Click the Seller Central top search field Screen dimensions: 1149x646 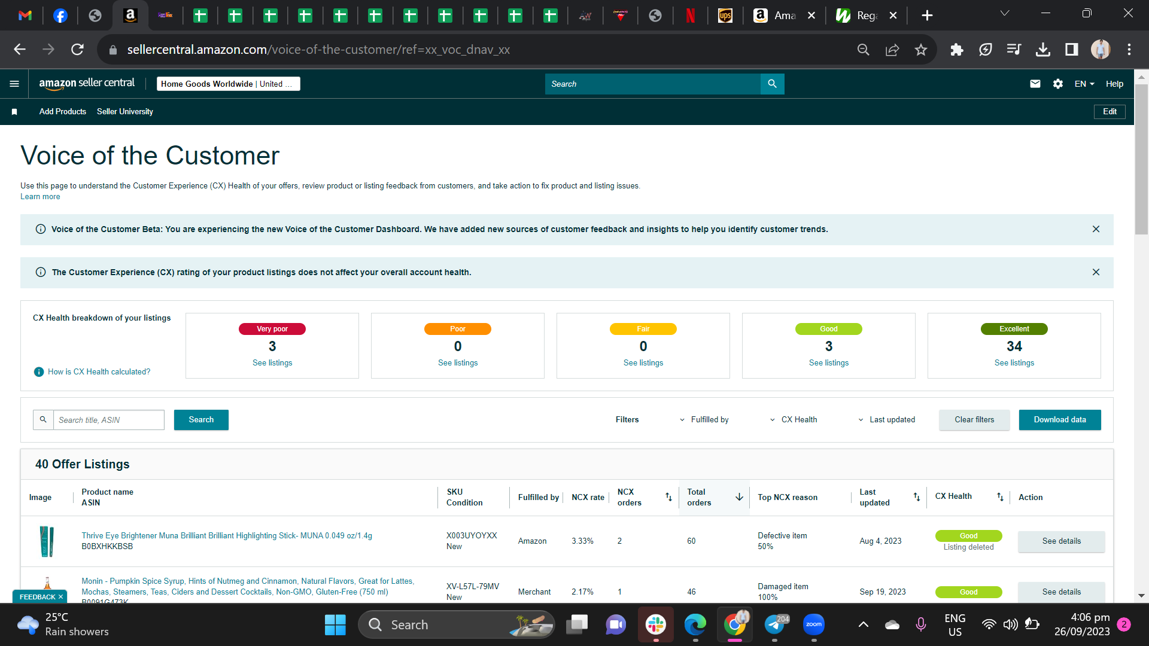point(652,84)
